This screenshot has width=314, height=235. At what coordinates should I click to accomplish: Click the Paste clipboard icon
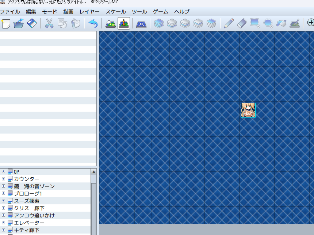coord(76,24)
